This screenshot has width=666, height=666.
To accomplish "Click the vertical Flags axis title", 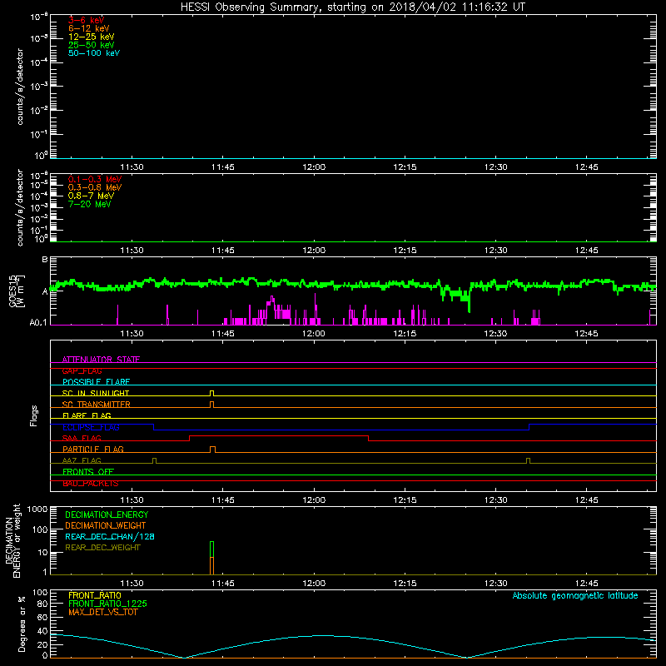I will point(34,415).
